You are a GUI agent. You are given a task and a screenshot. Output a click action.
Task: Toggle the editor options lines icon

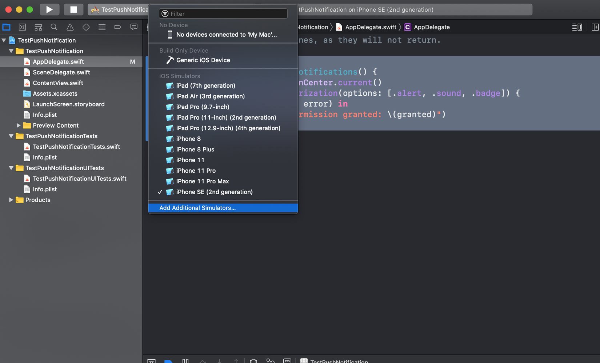click(577, 27)
